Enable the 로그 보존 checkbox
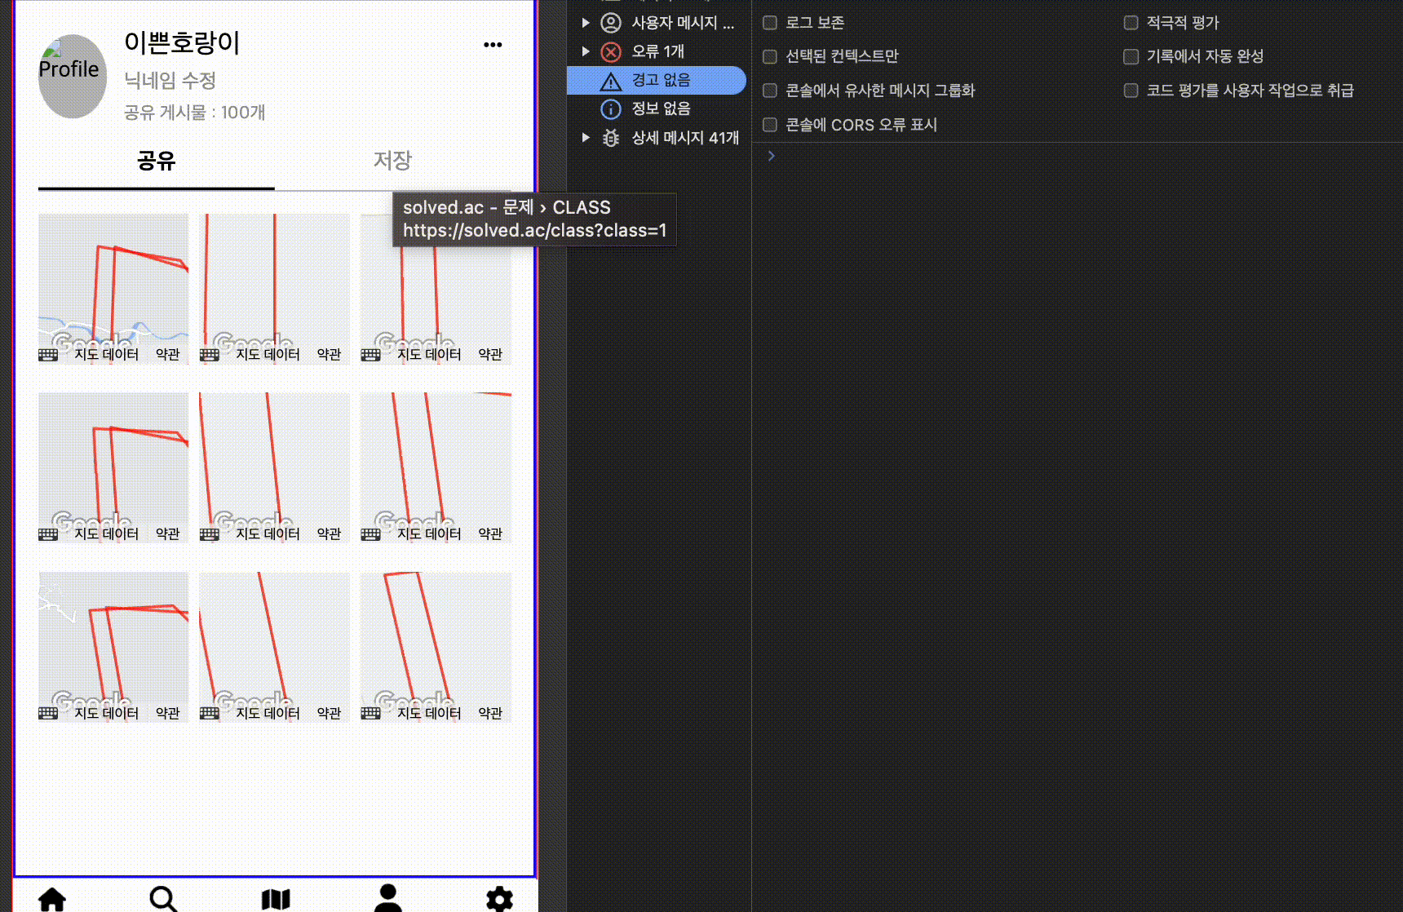Image resolution: width=1403 pixels, height=912 pixels. [x=770, y=23]
